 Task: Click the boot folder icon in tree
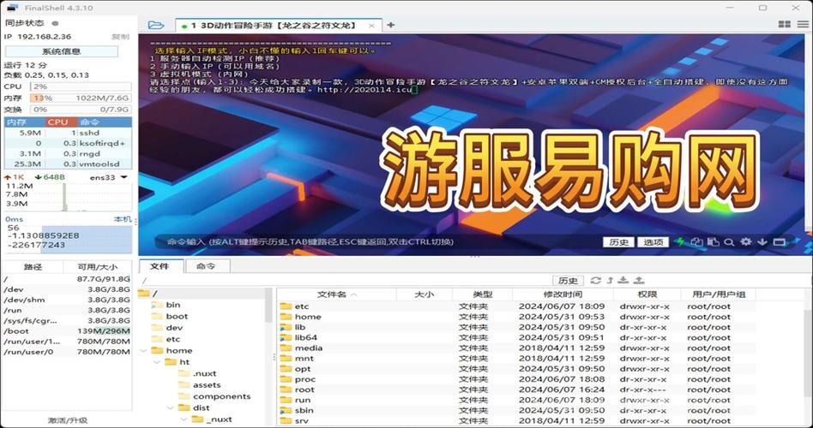point(157,316)
